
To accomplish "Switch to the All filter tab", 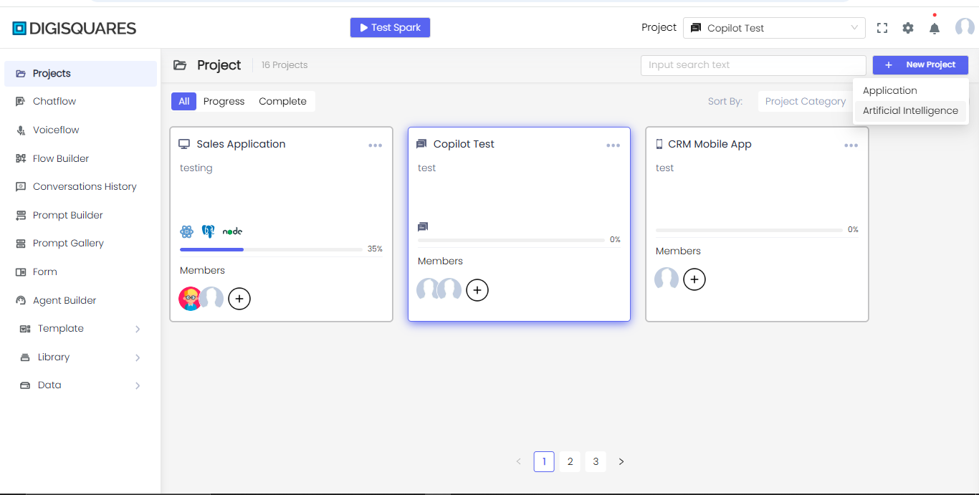I will tap(184, 102).
